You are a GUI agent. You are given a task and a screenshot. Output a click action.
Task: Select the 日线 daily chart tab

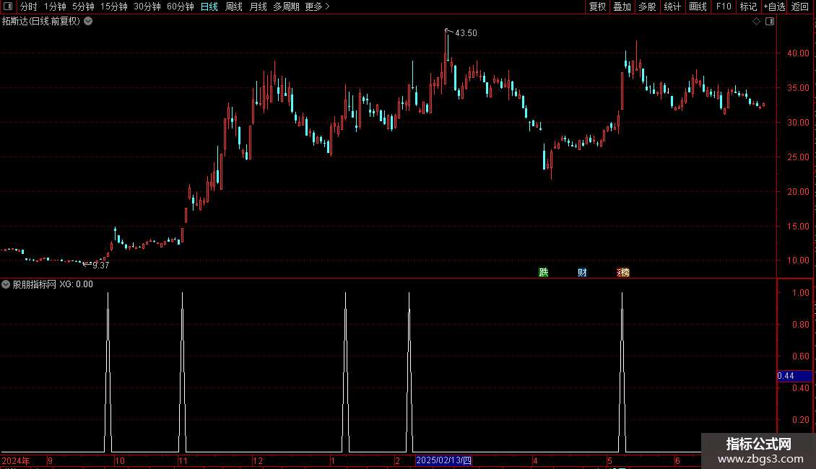[209, 6]
